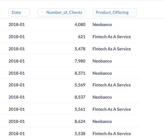Click the 5,538 clients value

coord(80,134)
